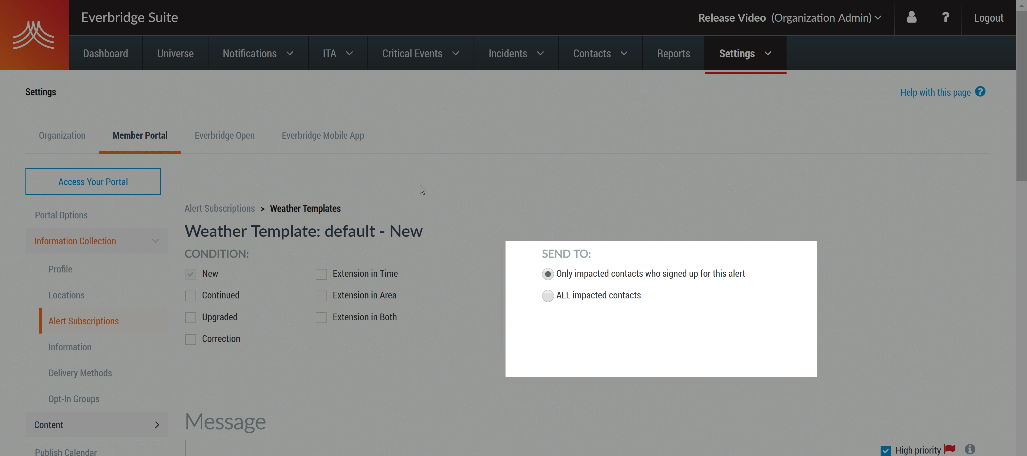This screenshot has height=456, width=1027.
Task: Switch to the Organization tab
Action: pos(61,135)
